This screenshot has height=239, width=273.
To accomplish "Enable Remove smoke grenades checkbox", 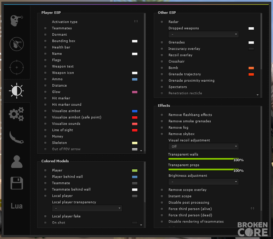I will tap(162, 121).
